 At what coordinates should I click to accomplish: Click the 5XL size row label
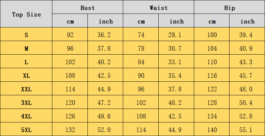click(26, 129)
